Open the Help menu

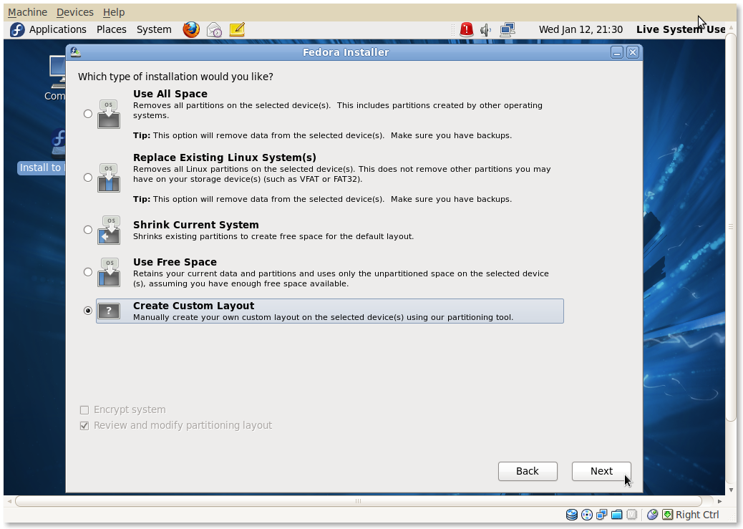coord(114,12)
